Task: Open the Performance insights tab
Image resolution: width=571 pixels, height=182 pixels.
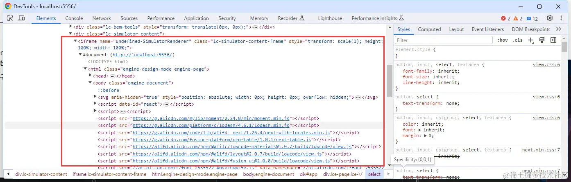Action: [x=378, y=18]
